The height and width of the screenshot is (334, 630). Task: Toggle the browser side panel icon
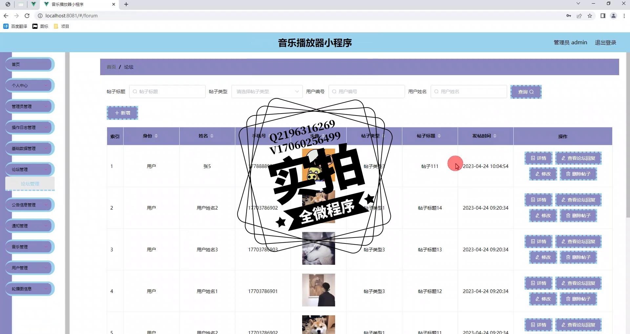[x=603, y=16]
